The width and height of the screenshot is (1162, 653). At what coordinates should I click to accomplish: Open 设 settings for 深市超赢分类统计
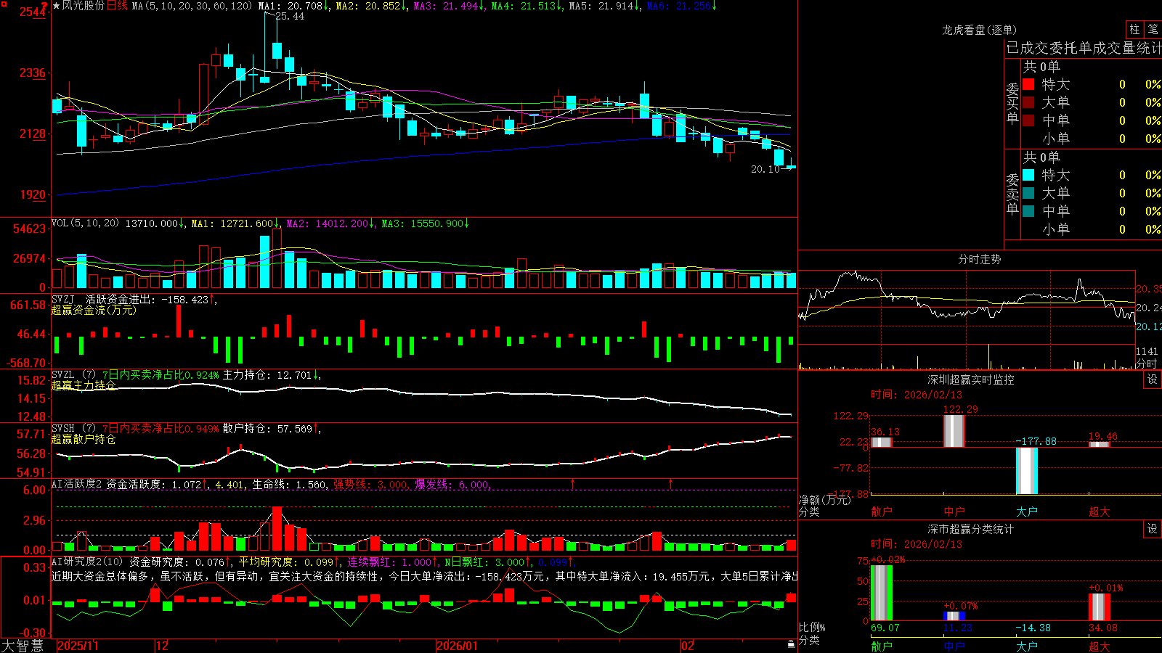[1153, 529]
